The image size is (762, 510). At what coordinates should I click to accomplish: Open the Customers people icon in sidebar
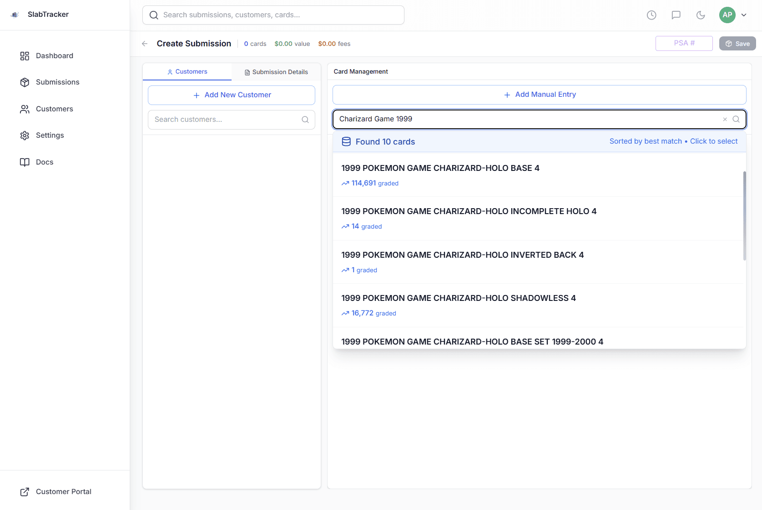tap(25, 109)
